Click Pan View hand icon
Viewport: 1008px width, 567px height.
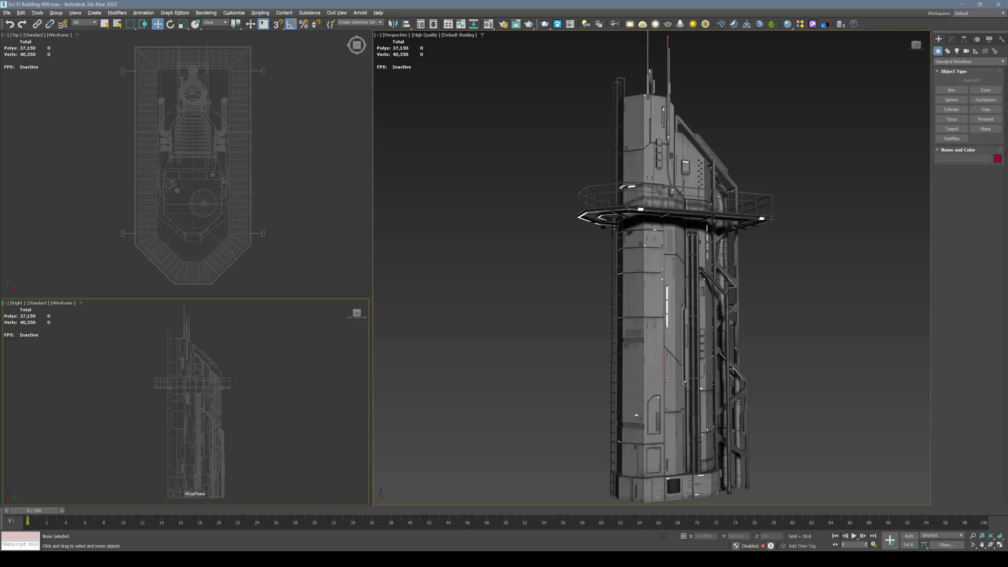pyautogui.click(x=982, y=545)
